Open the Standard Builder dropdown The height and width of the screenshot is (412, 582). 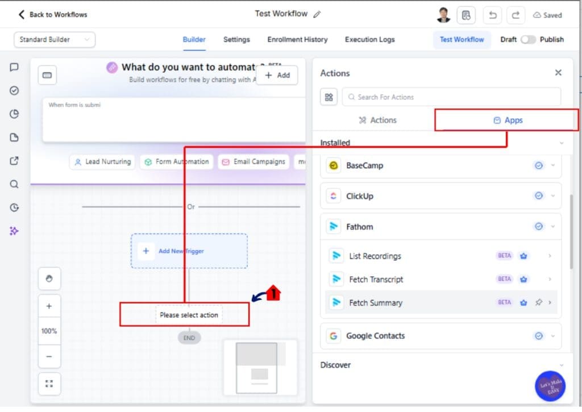pos(54,40)
